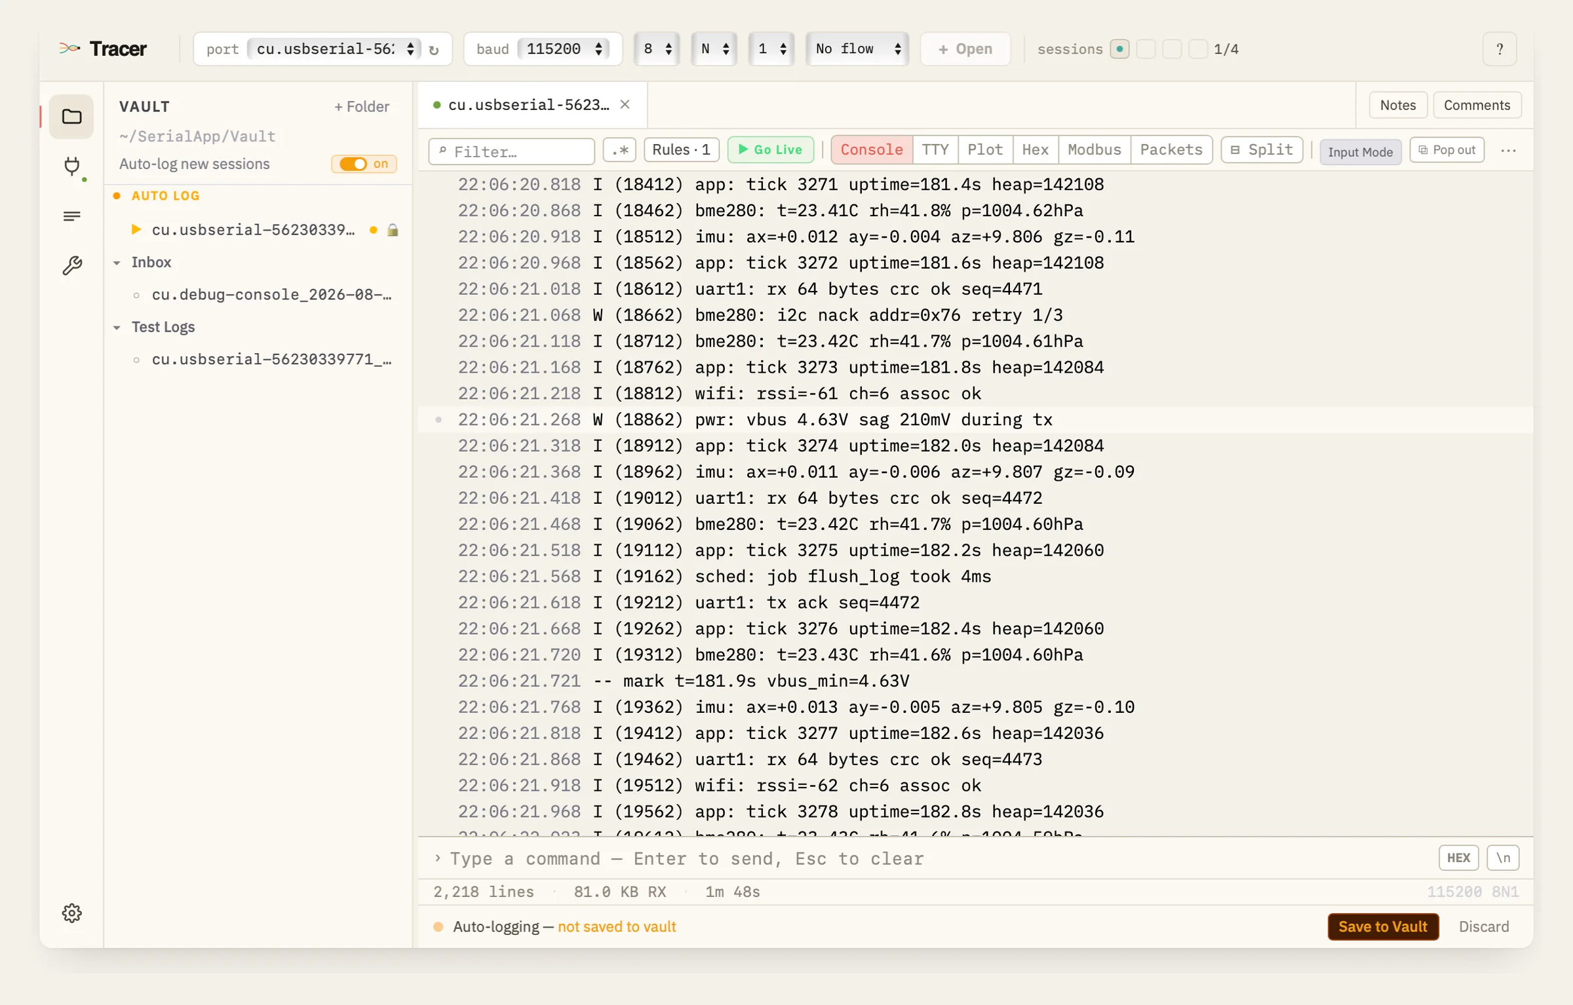Select the third session slot
This screenshot has height=1005, width=1573.
click(x=1172, y=49)
